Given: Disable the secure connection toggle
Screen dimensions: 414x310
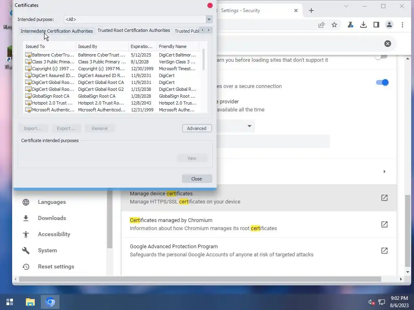Looking at the screenshot, I should (x=382, y=82).
